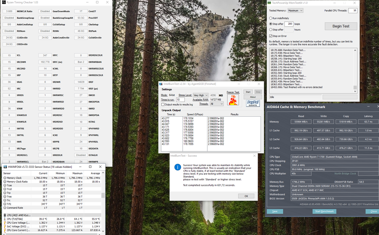The width and height of the screenshot is (379, 235).
Task: Click the tRFC (ns) value 192,778
Action: coord(45,62)
